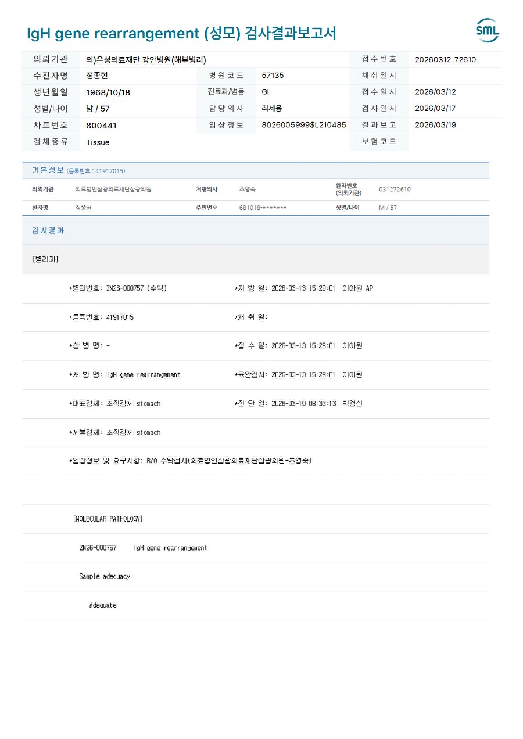This screenshot has width=523, height=739.
Task: Click the 진단일 line with '박경신'
Action: pyautogui.click(x=298, y=404)
